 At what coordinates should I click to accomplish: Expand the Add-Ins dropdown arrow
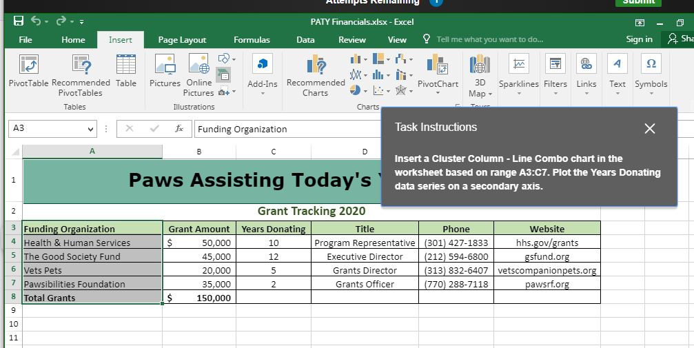pos(263,94)
